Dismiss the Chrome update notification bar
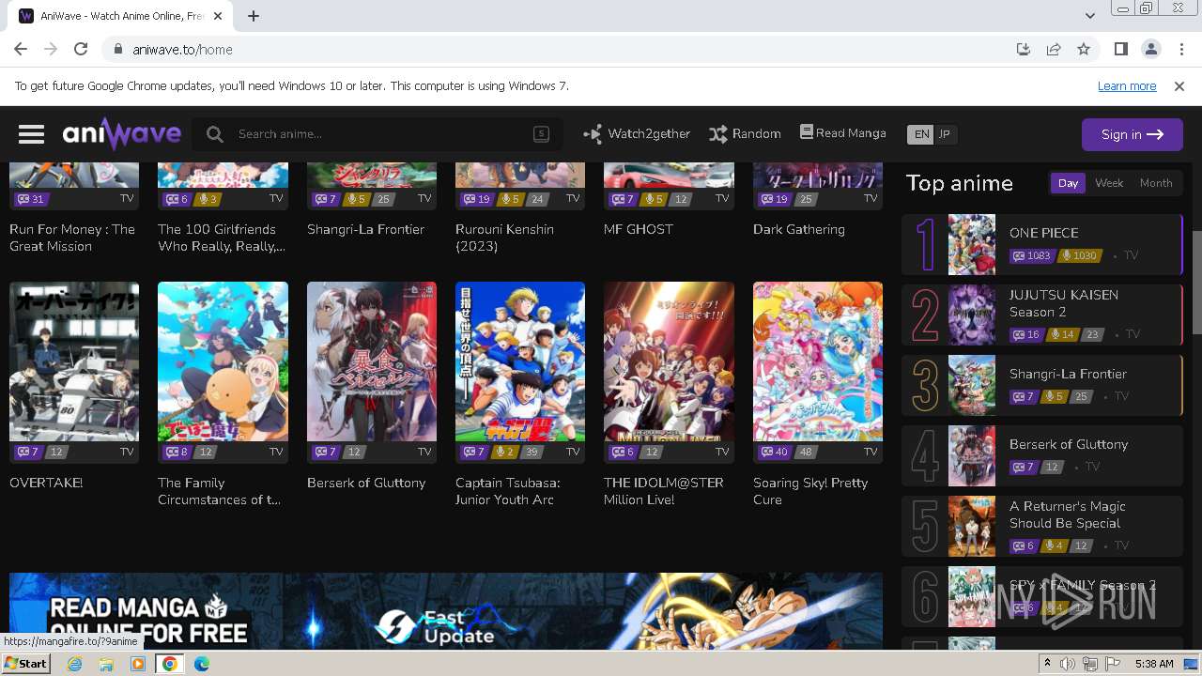 click(x=1179, y=86)
